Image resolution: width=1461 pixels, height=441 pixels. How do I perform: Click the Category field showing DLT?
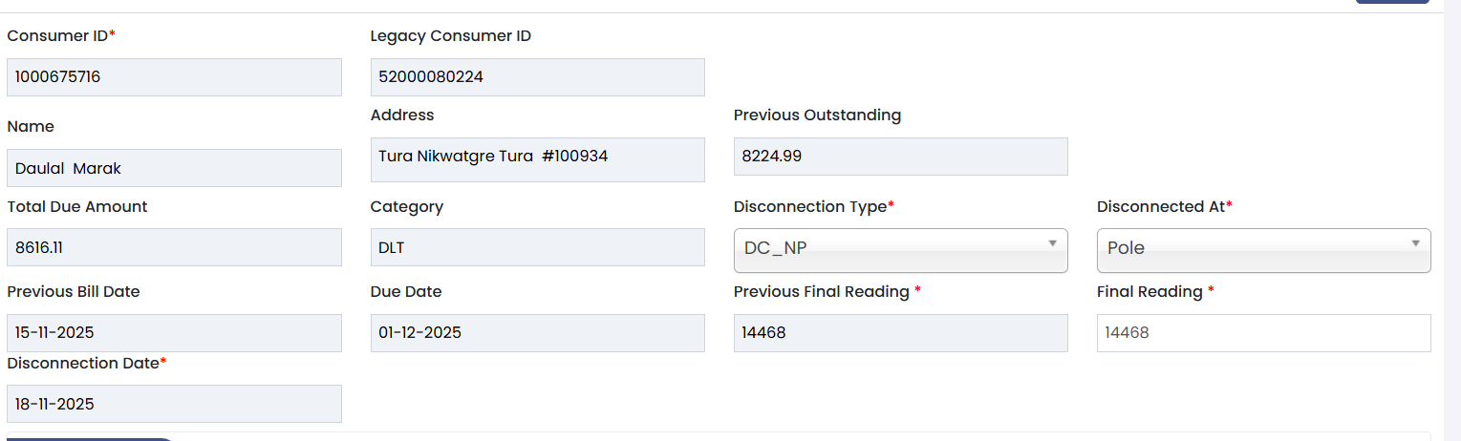click(x=537, y=247)
